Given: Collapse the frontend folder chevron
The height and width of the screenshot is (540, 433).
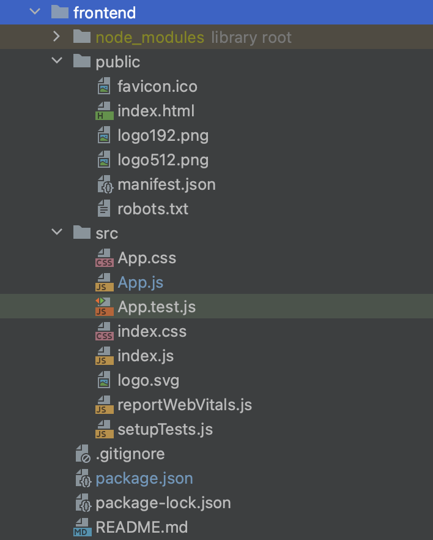Looking at the screenshot, I should 35,12.
